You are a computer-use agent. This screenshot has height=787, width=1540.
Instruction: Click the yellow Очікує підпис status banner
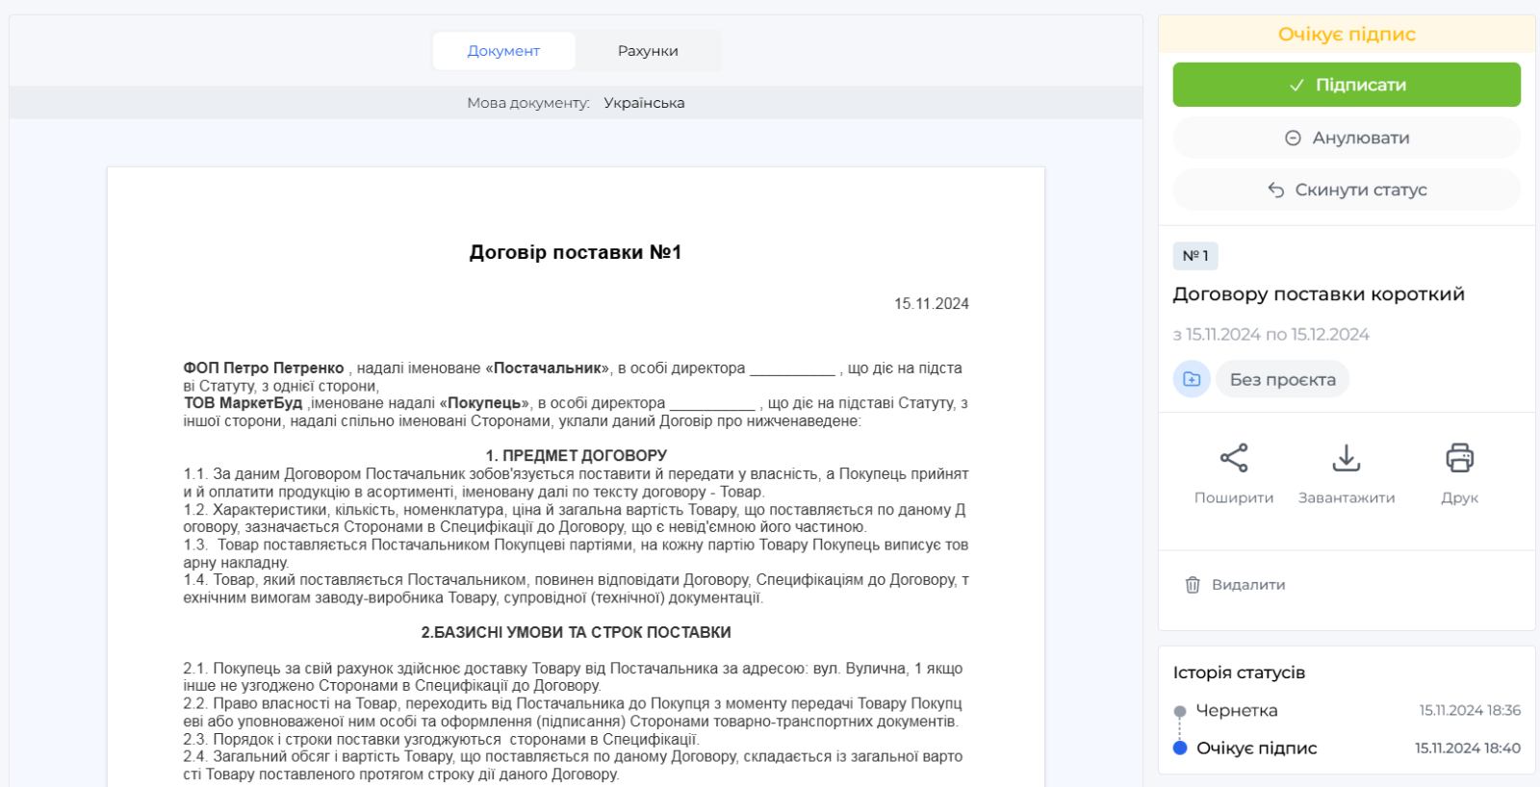[1346, 35]
